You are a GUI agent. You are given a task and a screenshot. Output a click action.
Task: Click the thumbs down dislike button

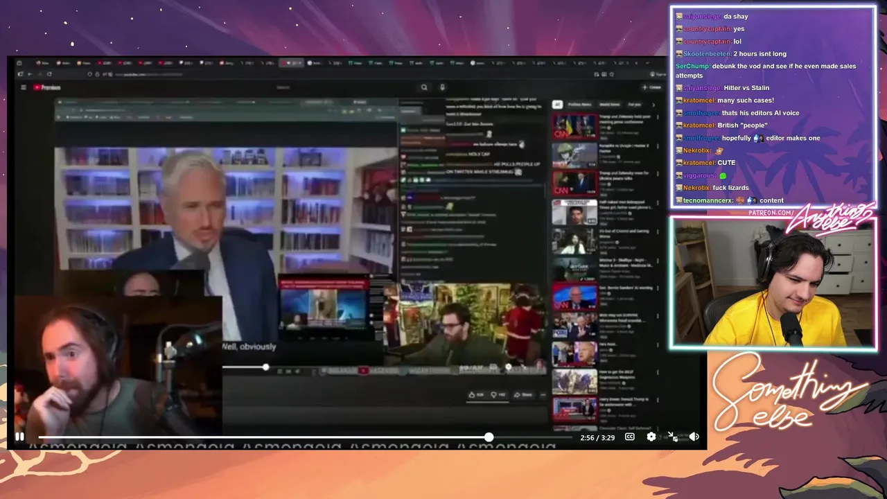tap(498, 394)
